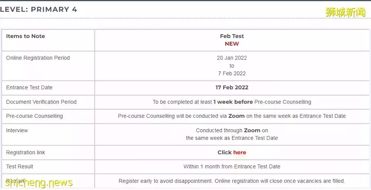The width and height of the screenshot is (371, 190).
Task: Click 'Within 1 month from Entrance Test Date'
Action: tap(232, 166)
